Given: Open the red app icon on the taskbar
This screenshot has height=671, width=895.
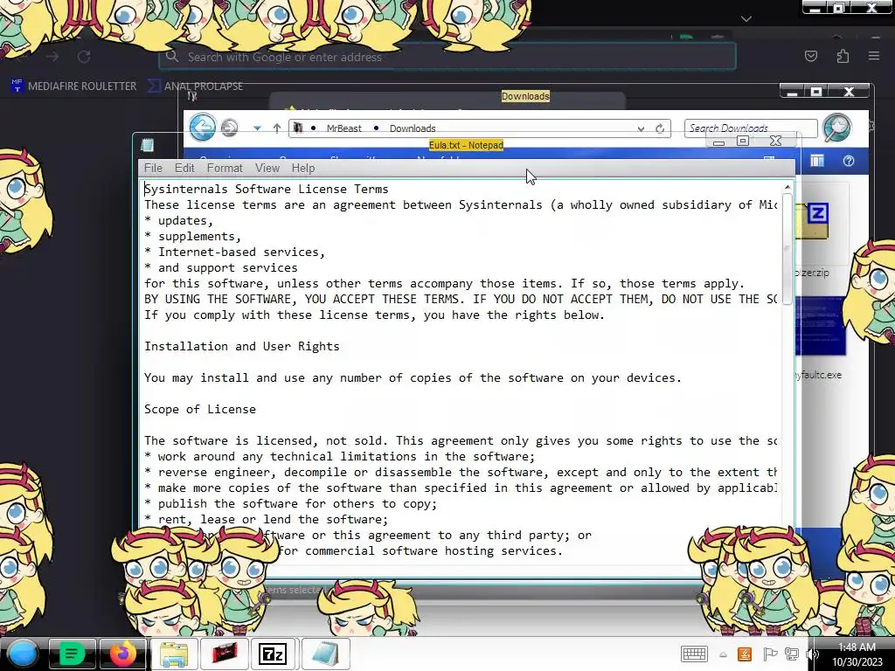Looking at the screenshot, I should [225, 654].
